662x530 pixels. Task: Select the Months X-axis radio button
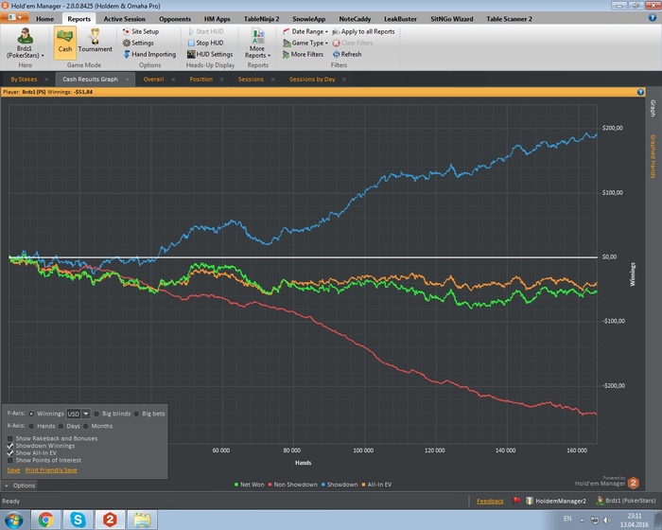pos(86,426)
